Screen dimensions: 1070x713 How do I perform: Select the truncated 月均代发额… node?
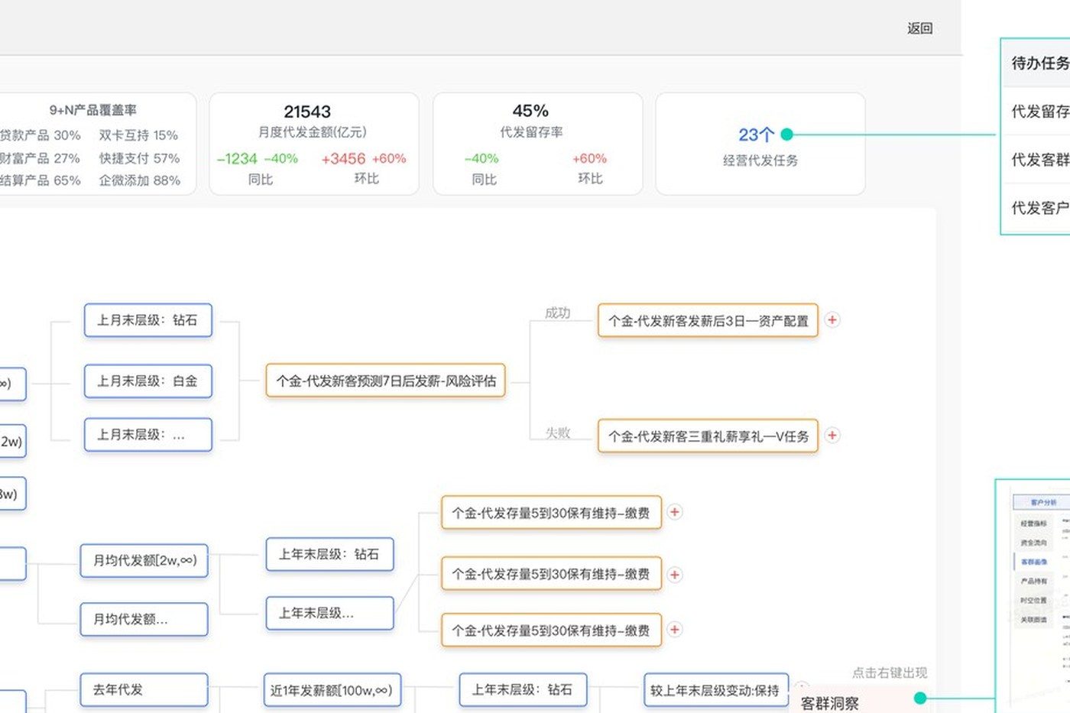pyautogui.click(x=144, y=619)
